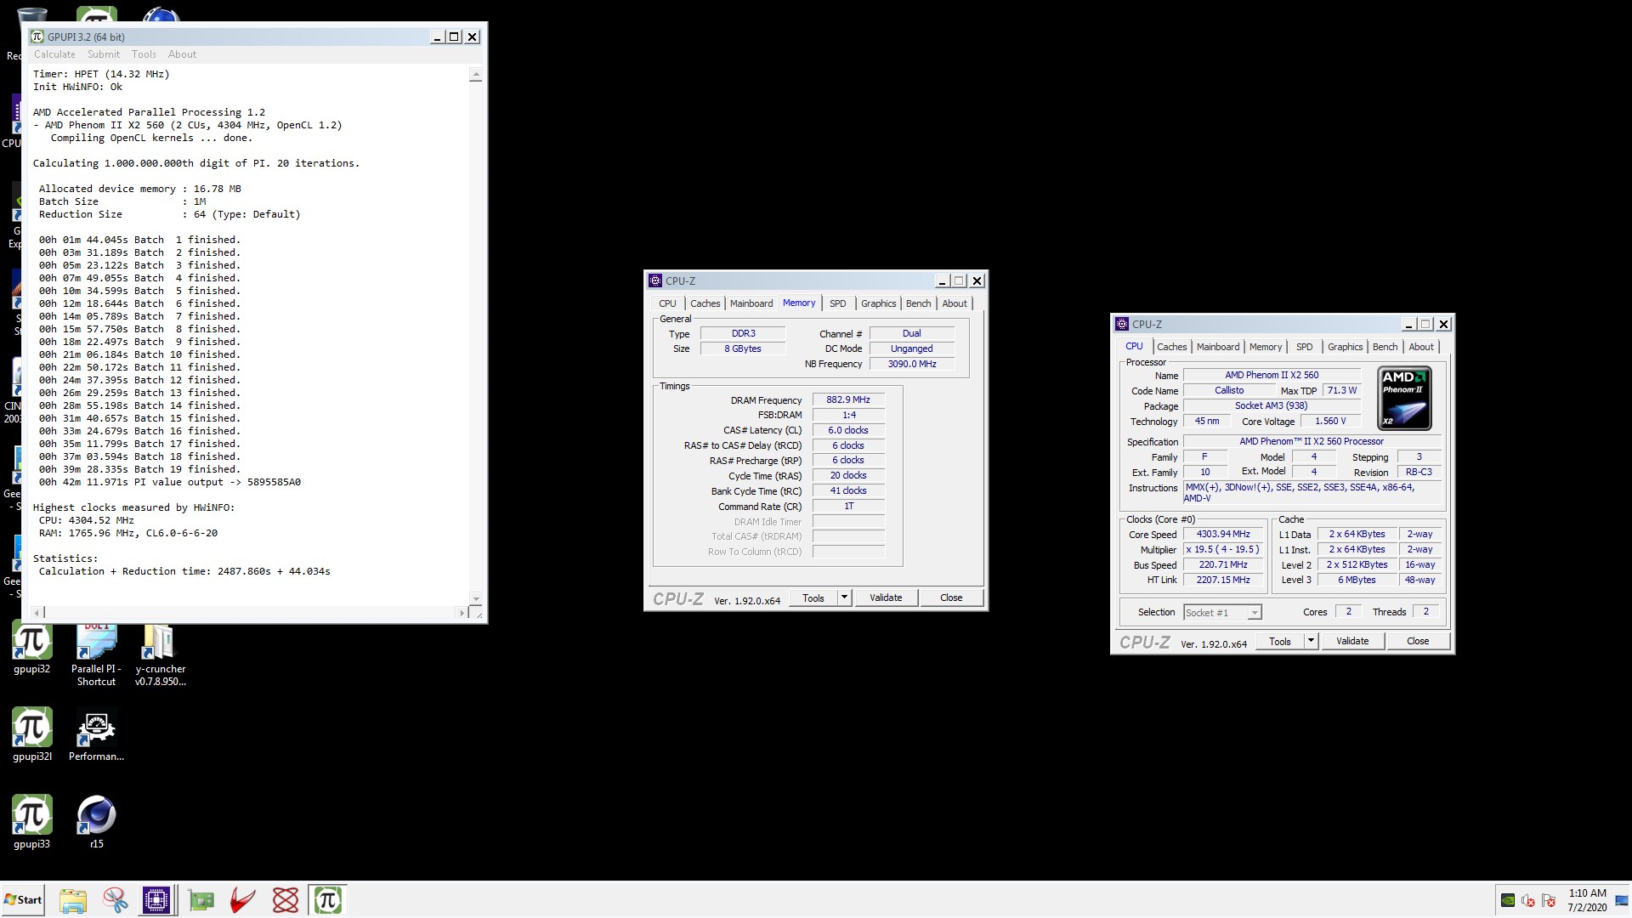Image resolution: width=1632 pixels, height=918 pixels.
Task: Switch to Caches tab in CPU window
Action: [1171, 347]
